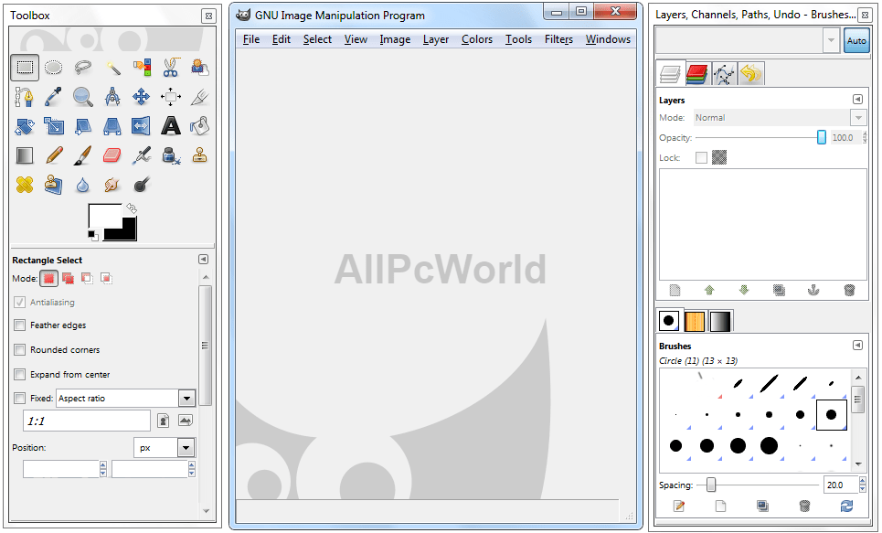This screenshot has height=533, width=882.
Task: Select the Color Picker eyedropper tool
Action: [53, 97]
